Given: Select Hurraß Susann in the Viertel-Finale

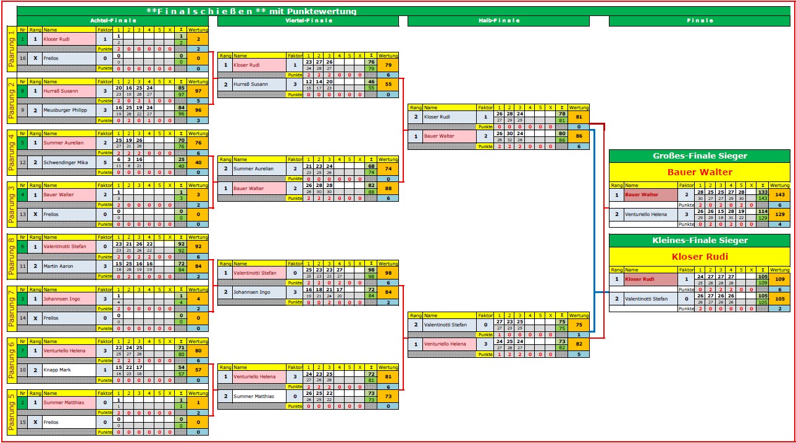Looking at the screenshot, I should (259, 85).
